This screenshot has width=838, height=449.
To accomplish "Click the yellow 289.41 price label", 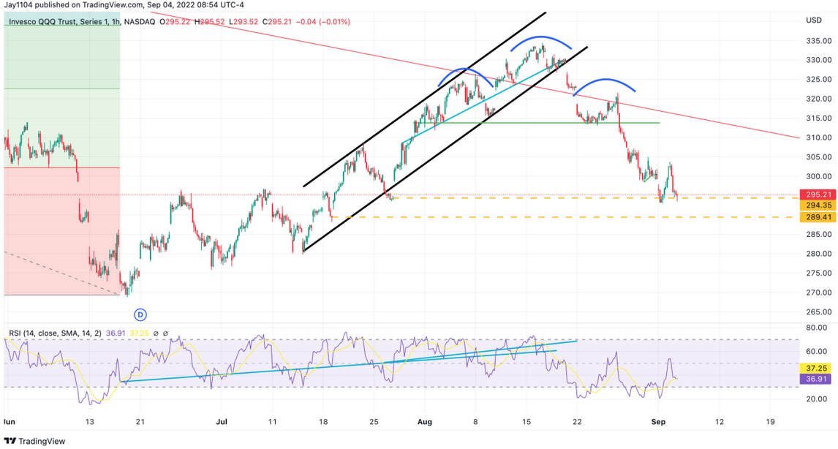I will pyautogui.click(x=818, y=217).
